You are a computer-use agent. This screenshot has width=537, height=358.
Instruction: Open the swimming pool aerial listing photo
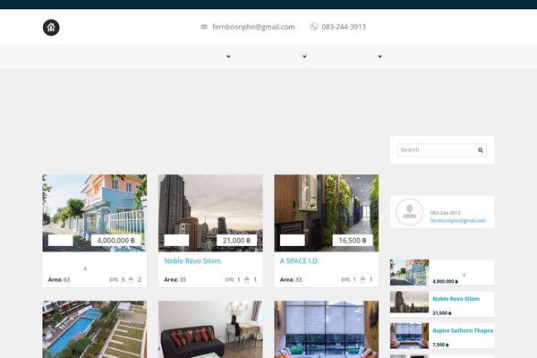click(x=95, y=329)
